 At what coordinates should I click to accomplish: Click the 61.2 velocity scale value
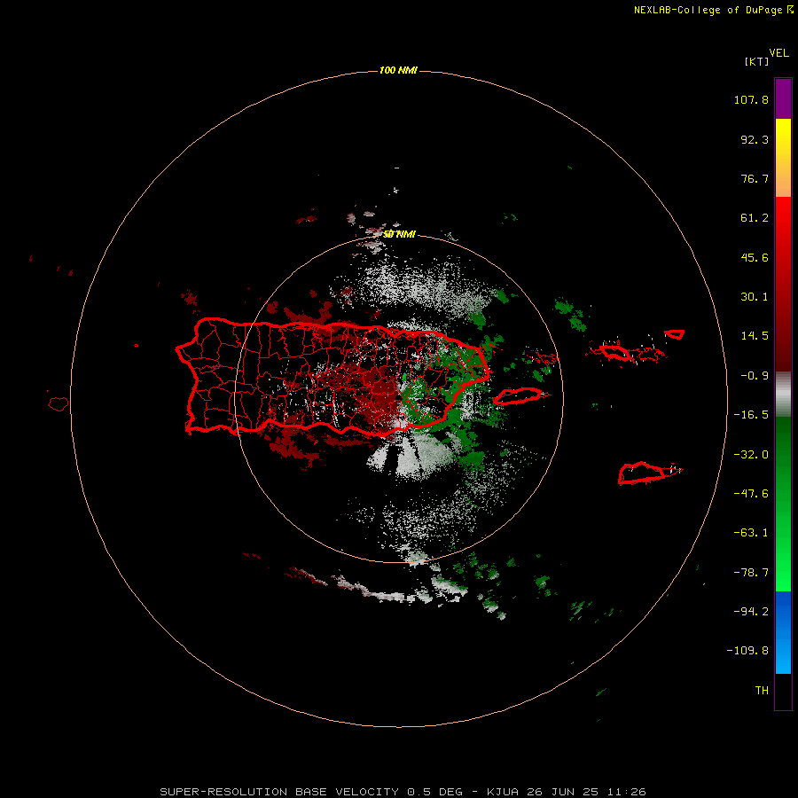coord(755,218)
